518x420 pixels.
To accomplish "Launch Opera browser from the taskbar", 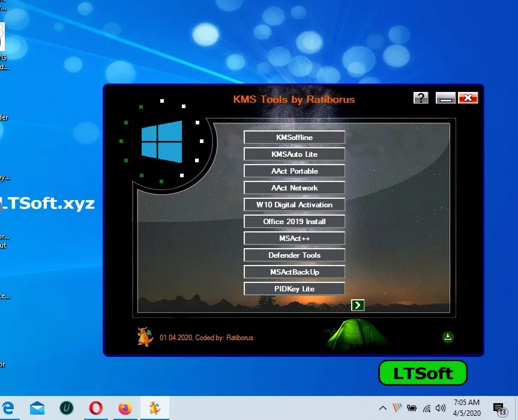I will pos(96,408).
